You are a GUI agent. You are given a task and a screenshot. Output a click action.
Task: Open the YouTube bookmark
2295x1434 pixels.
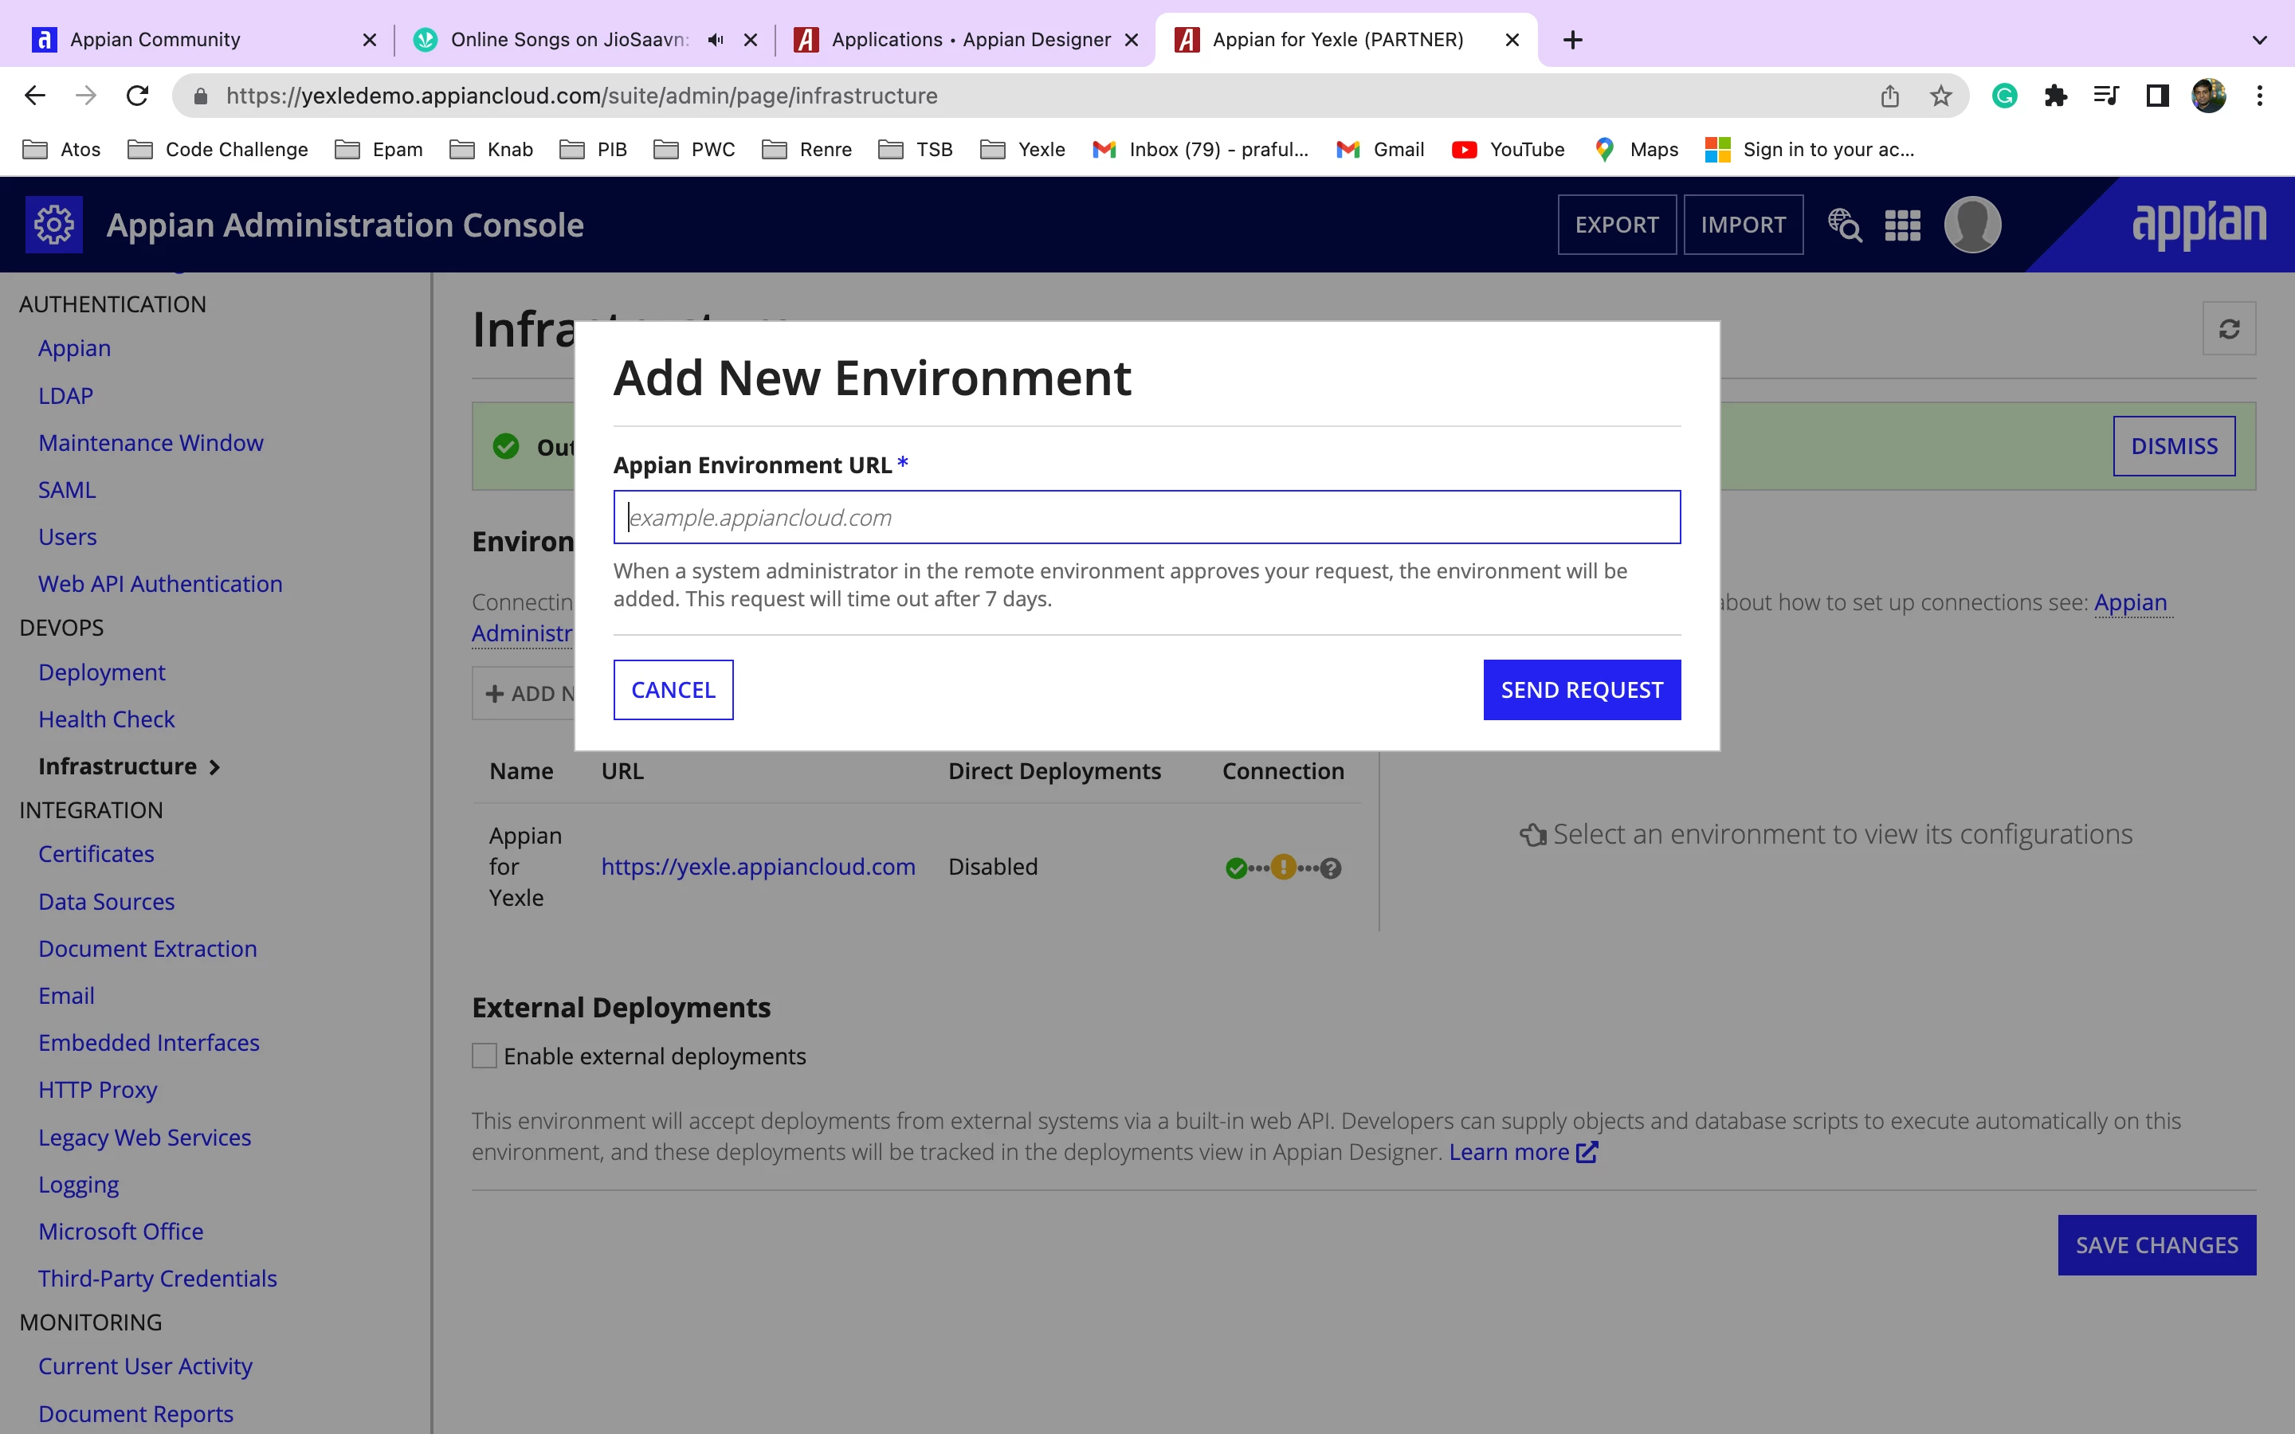coord(1508,150)
